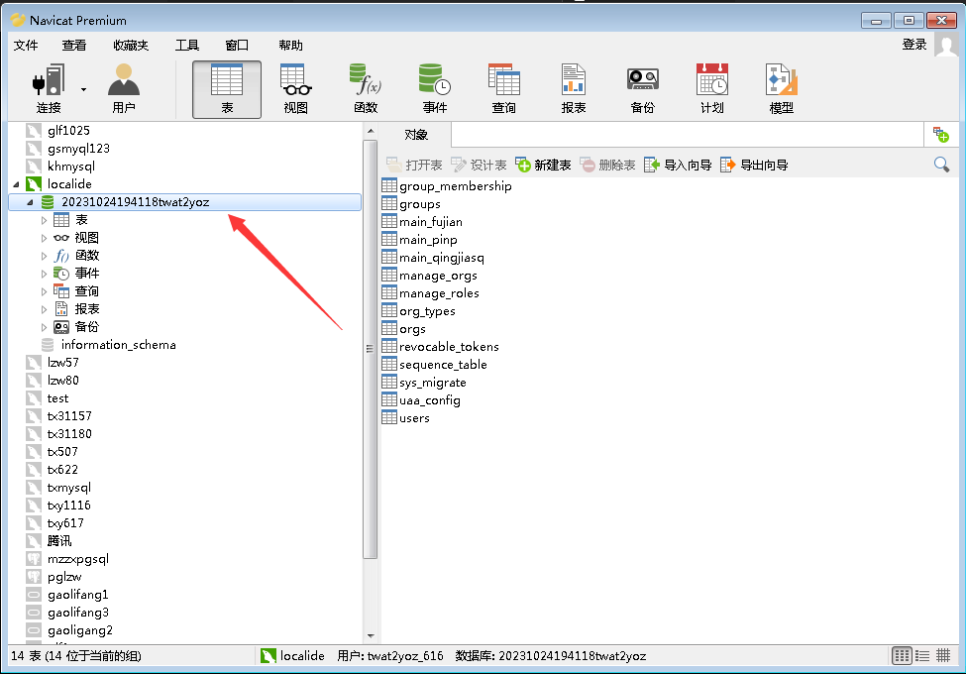Open the 用户 user manager

pyautogui.click(x=124, y=89)
